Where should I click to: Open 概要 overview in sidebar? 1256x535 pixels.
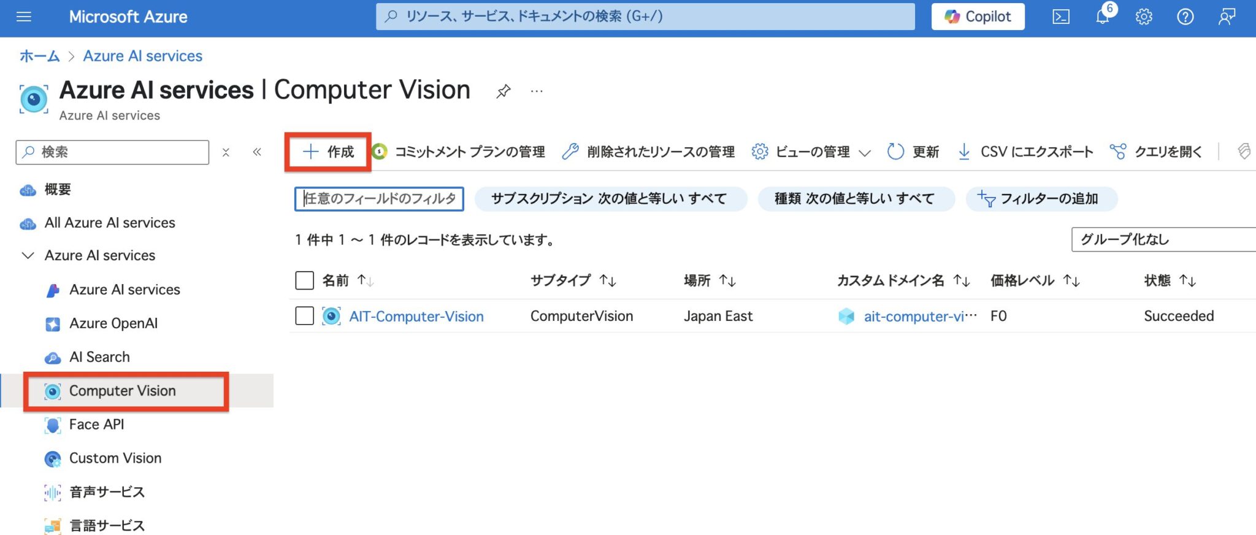click(x=57, y=190)
